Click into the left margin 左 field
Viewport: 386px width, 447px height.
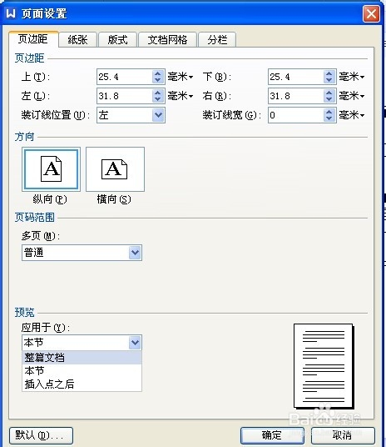(125, 96)
